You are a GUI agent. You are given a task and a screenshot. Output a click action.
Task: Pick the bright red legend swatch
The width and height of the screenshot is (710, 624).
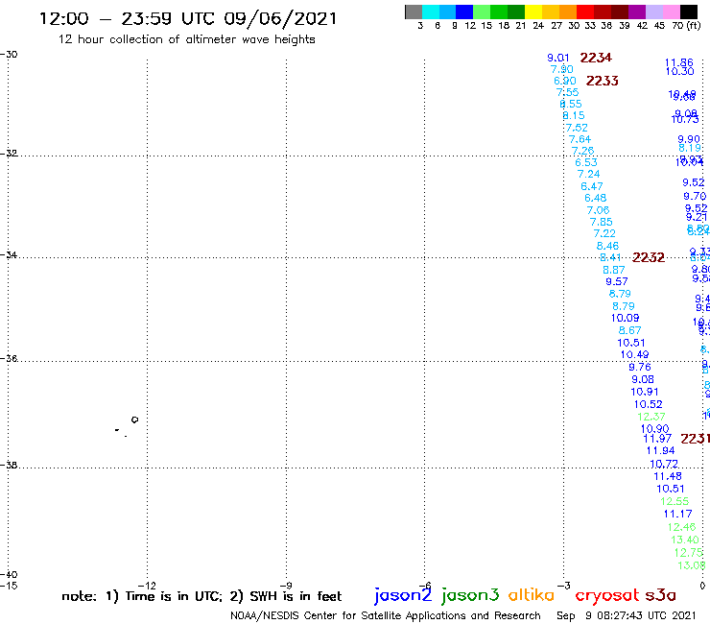tap(585, 12)
